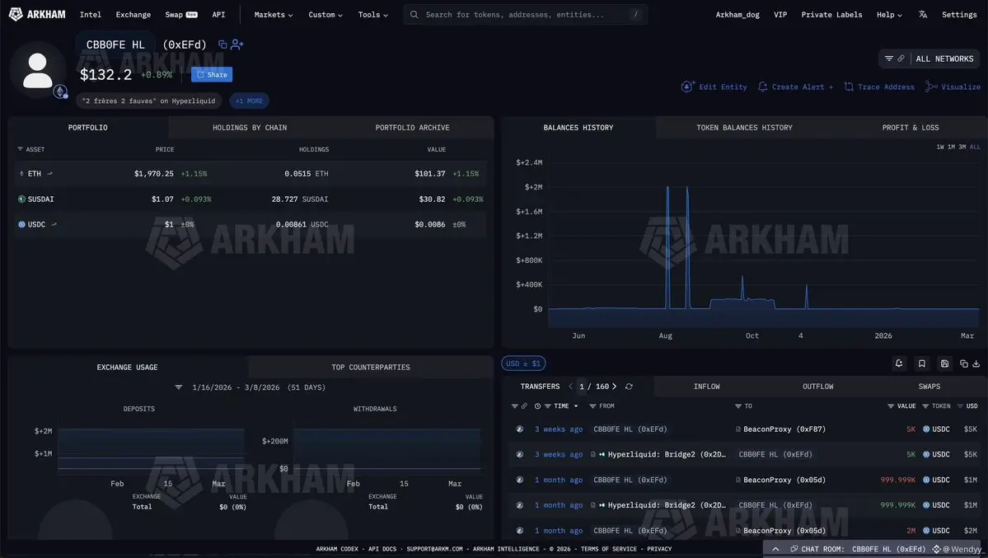The height and width of the screenshot is (558, 988).
Task: Click Create Alert +
Action: (795, 87)
